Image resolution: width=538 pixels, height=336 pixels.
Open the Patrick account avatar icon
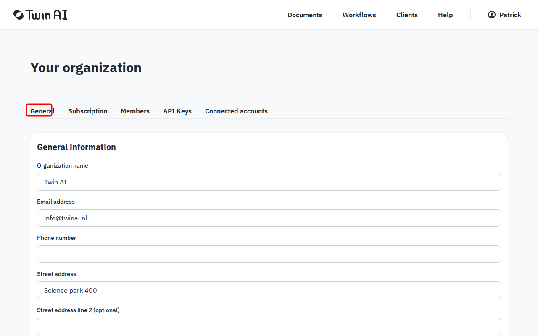[x=491, y=14]
